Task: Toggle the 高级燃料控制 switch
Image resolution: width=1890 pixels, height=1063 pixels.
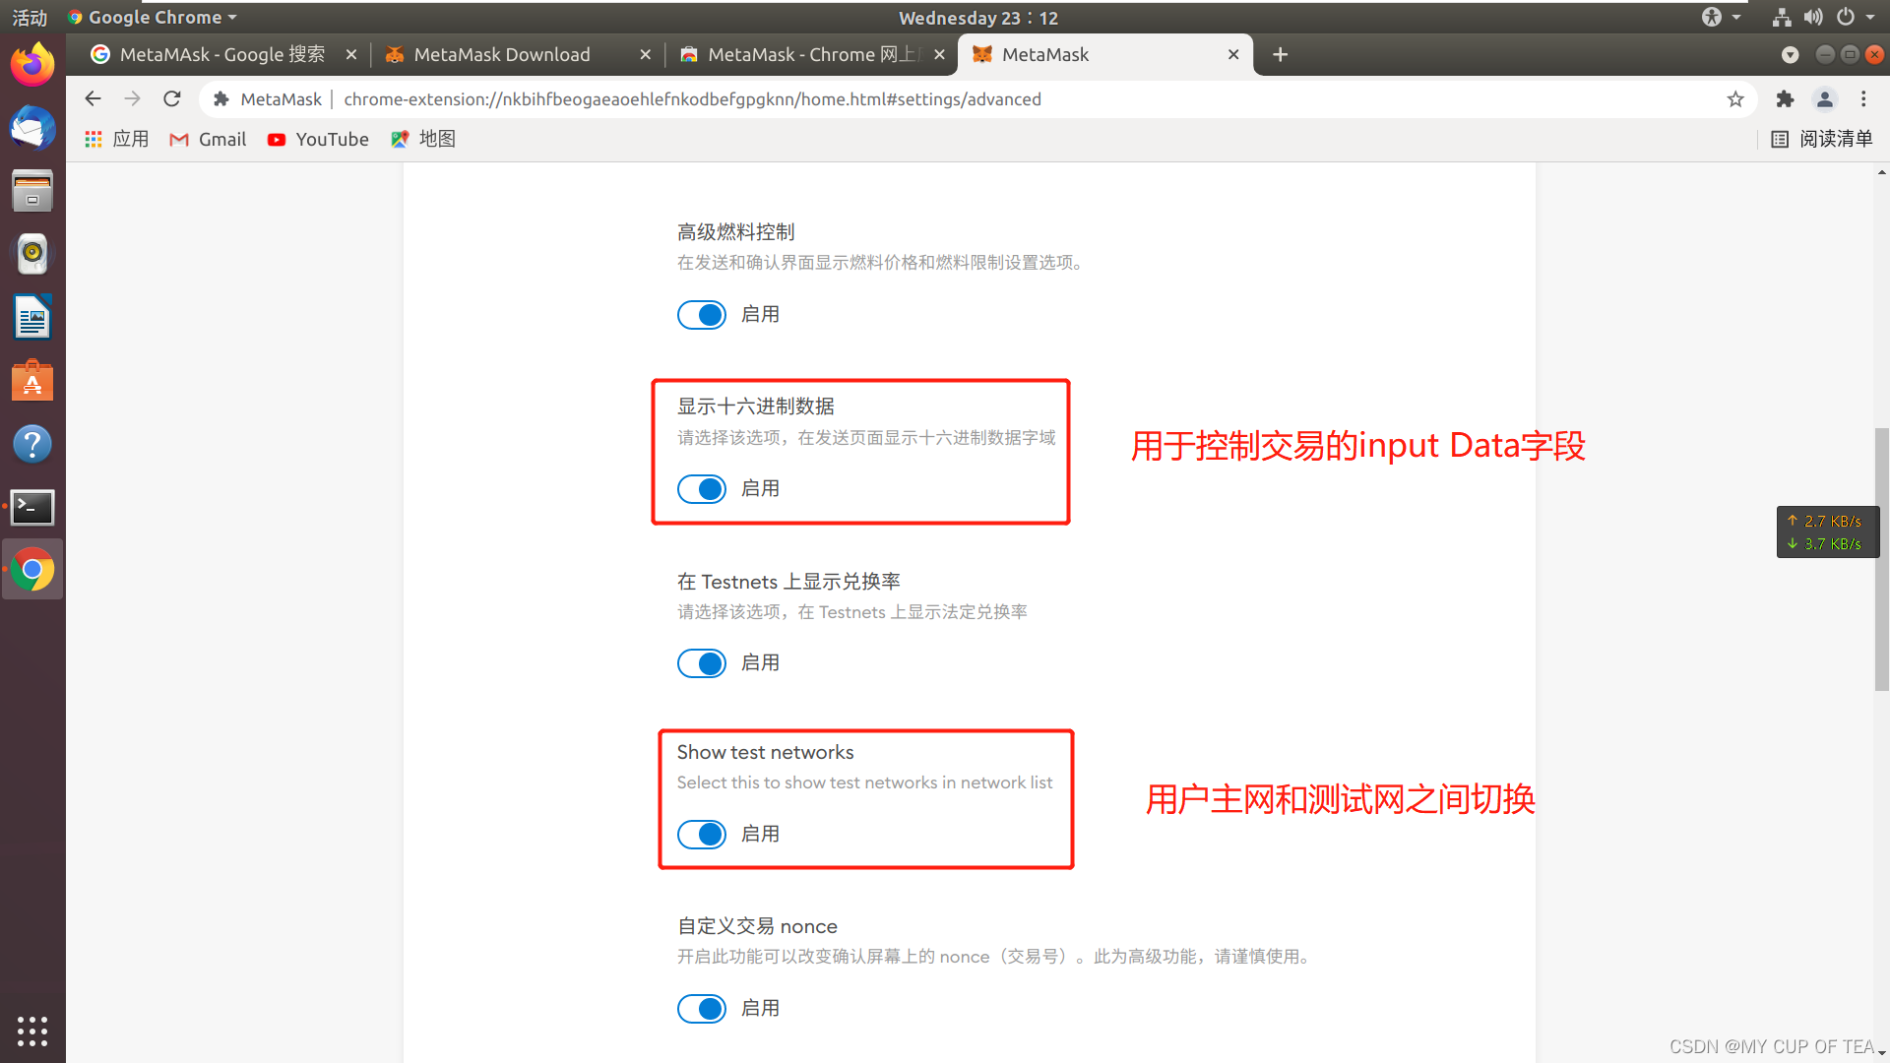Action: (x=702, y=315)
